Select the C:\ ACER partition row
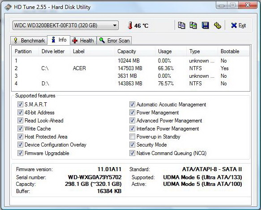261x210 pixels. click(131, 68)
